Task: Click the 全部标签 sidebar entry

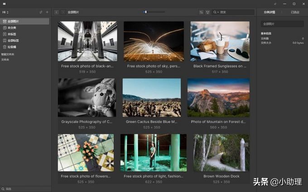Action: click(13, 40)
